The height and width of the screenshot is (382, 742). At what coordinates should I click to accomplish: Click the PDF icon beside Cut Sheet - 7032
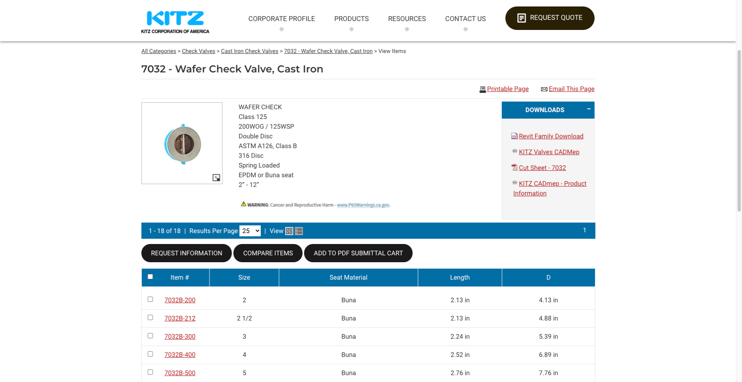(x=514, y=167)
